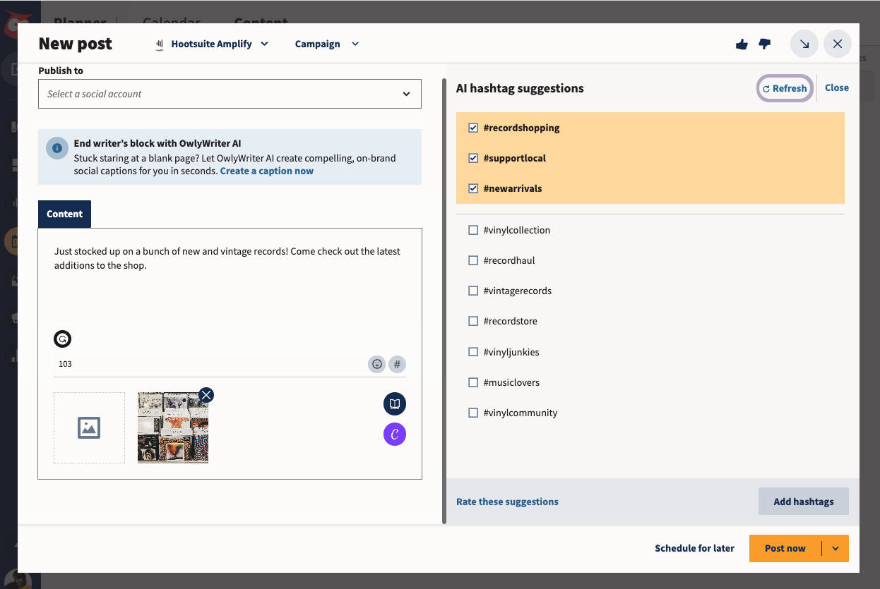Refresh the AI hashtag suggestions

[784, 87]
